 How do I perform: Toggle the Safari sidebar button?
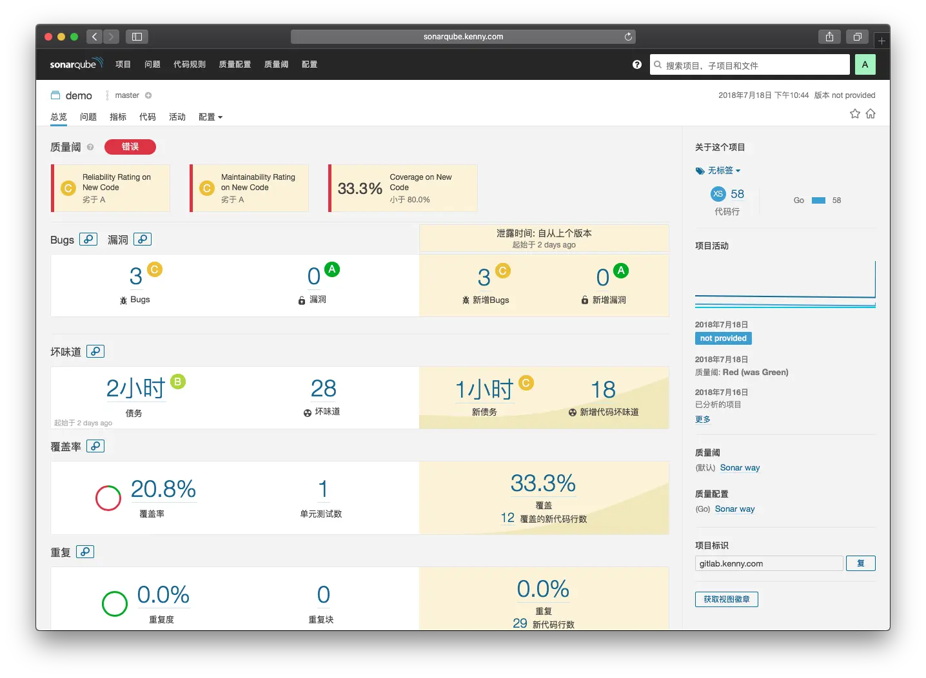point(137,37)
